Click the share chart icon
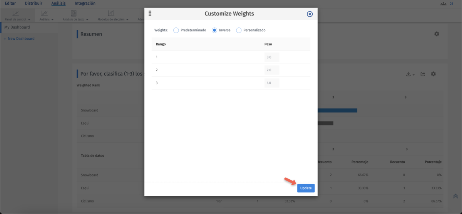Screen dimensions: 462x214 coord(423,74)
